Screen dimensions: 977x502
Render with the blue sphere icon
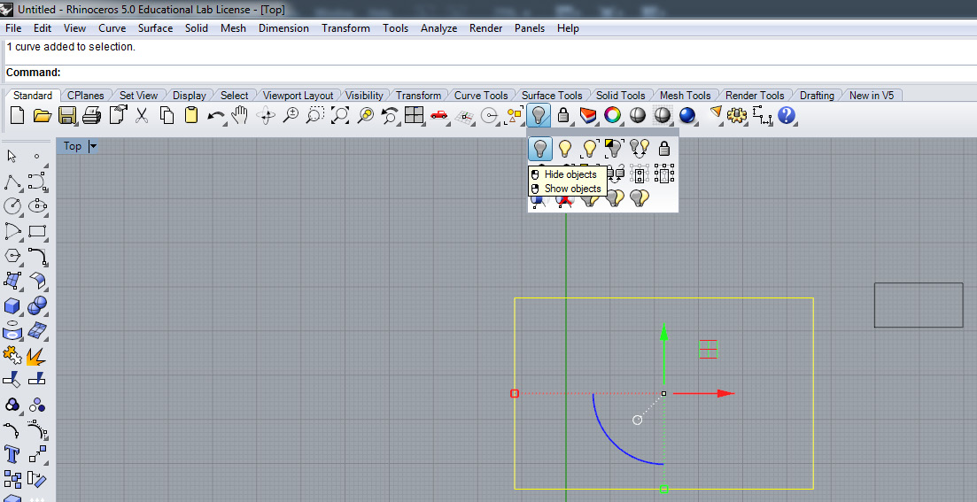(686, 115)
